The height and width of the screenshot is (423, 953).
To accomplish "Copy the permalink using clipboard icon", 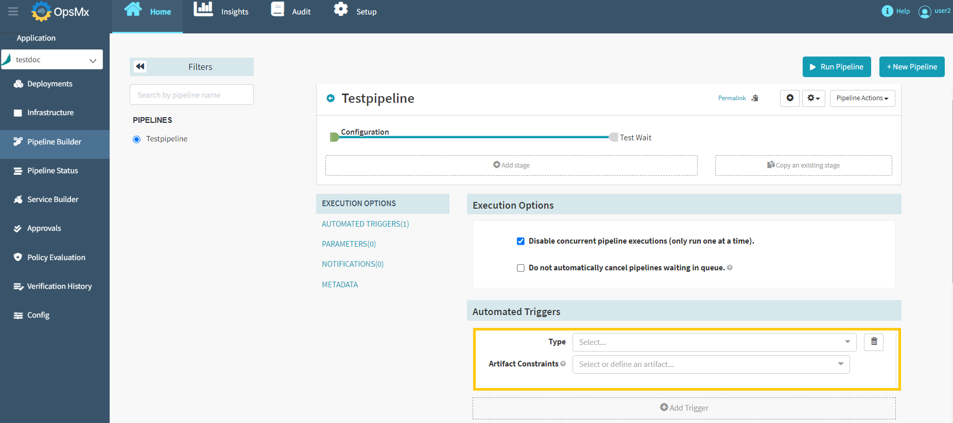I will 755,98.
